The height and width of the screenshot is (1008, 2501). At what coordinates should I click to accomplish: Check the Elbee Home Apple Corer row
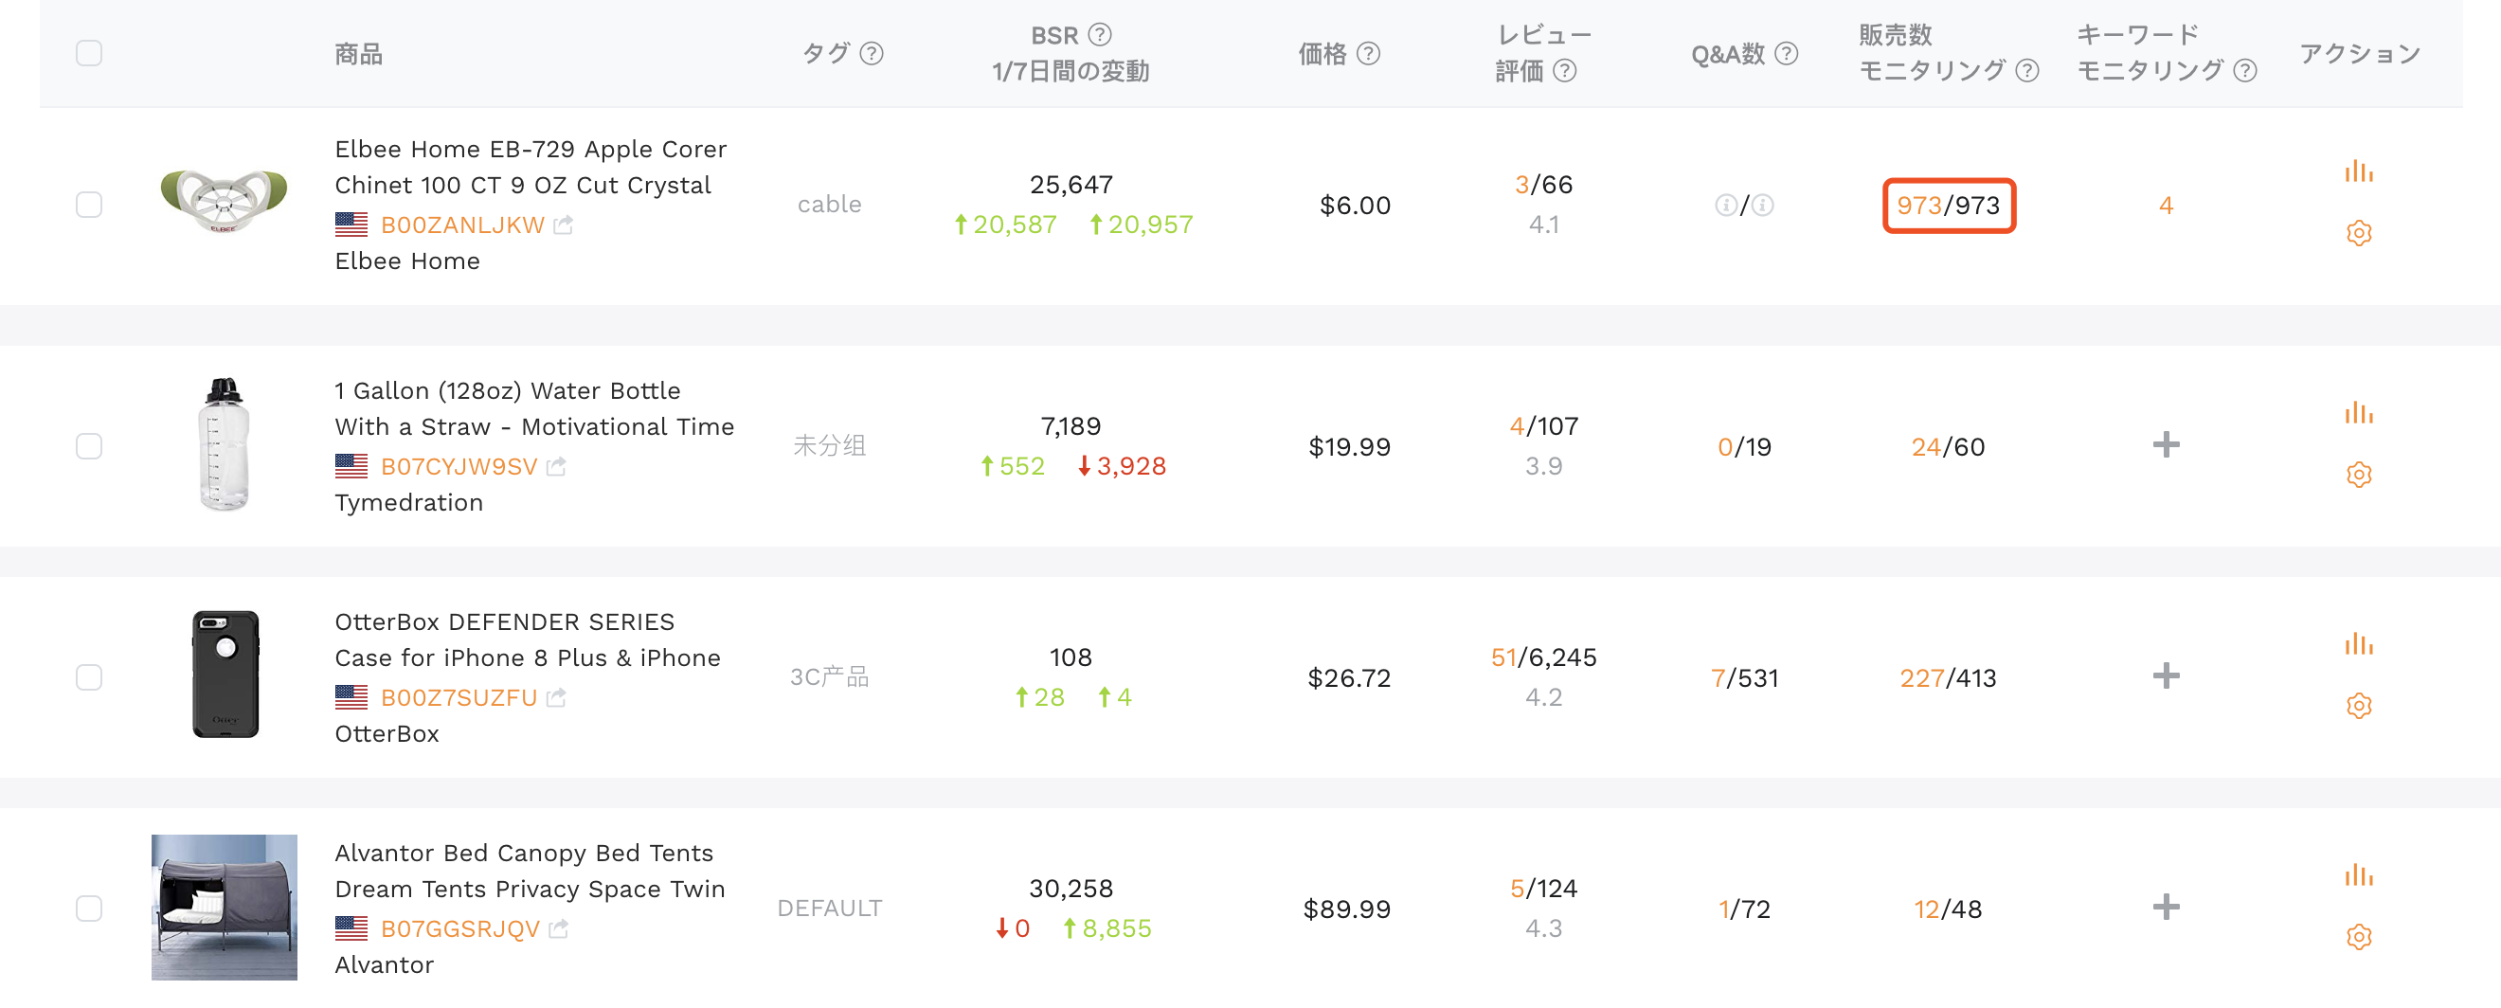pyautogui.click(x=88, y=205)
